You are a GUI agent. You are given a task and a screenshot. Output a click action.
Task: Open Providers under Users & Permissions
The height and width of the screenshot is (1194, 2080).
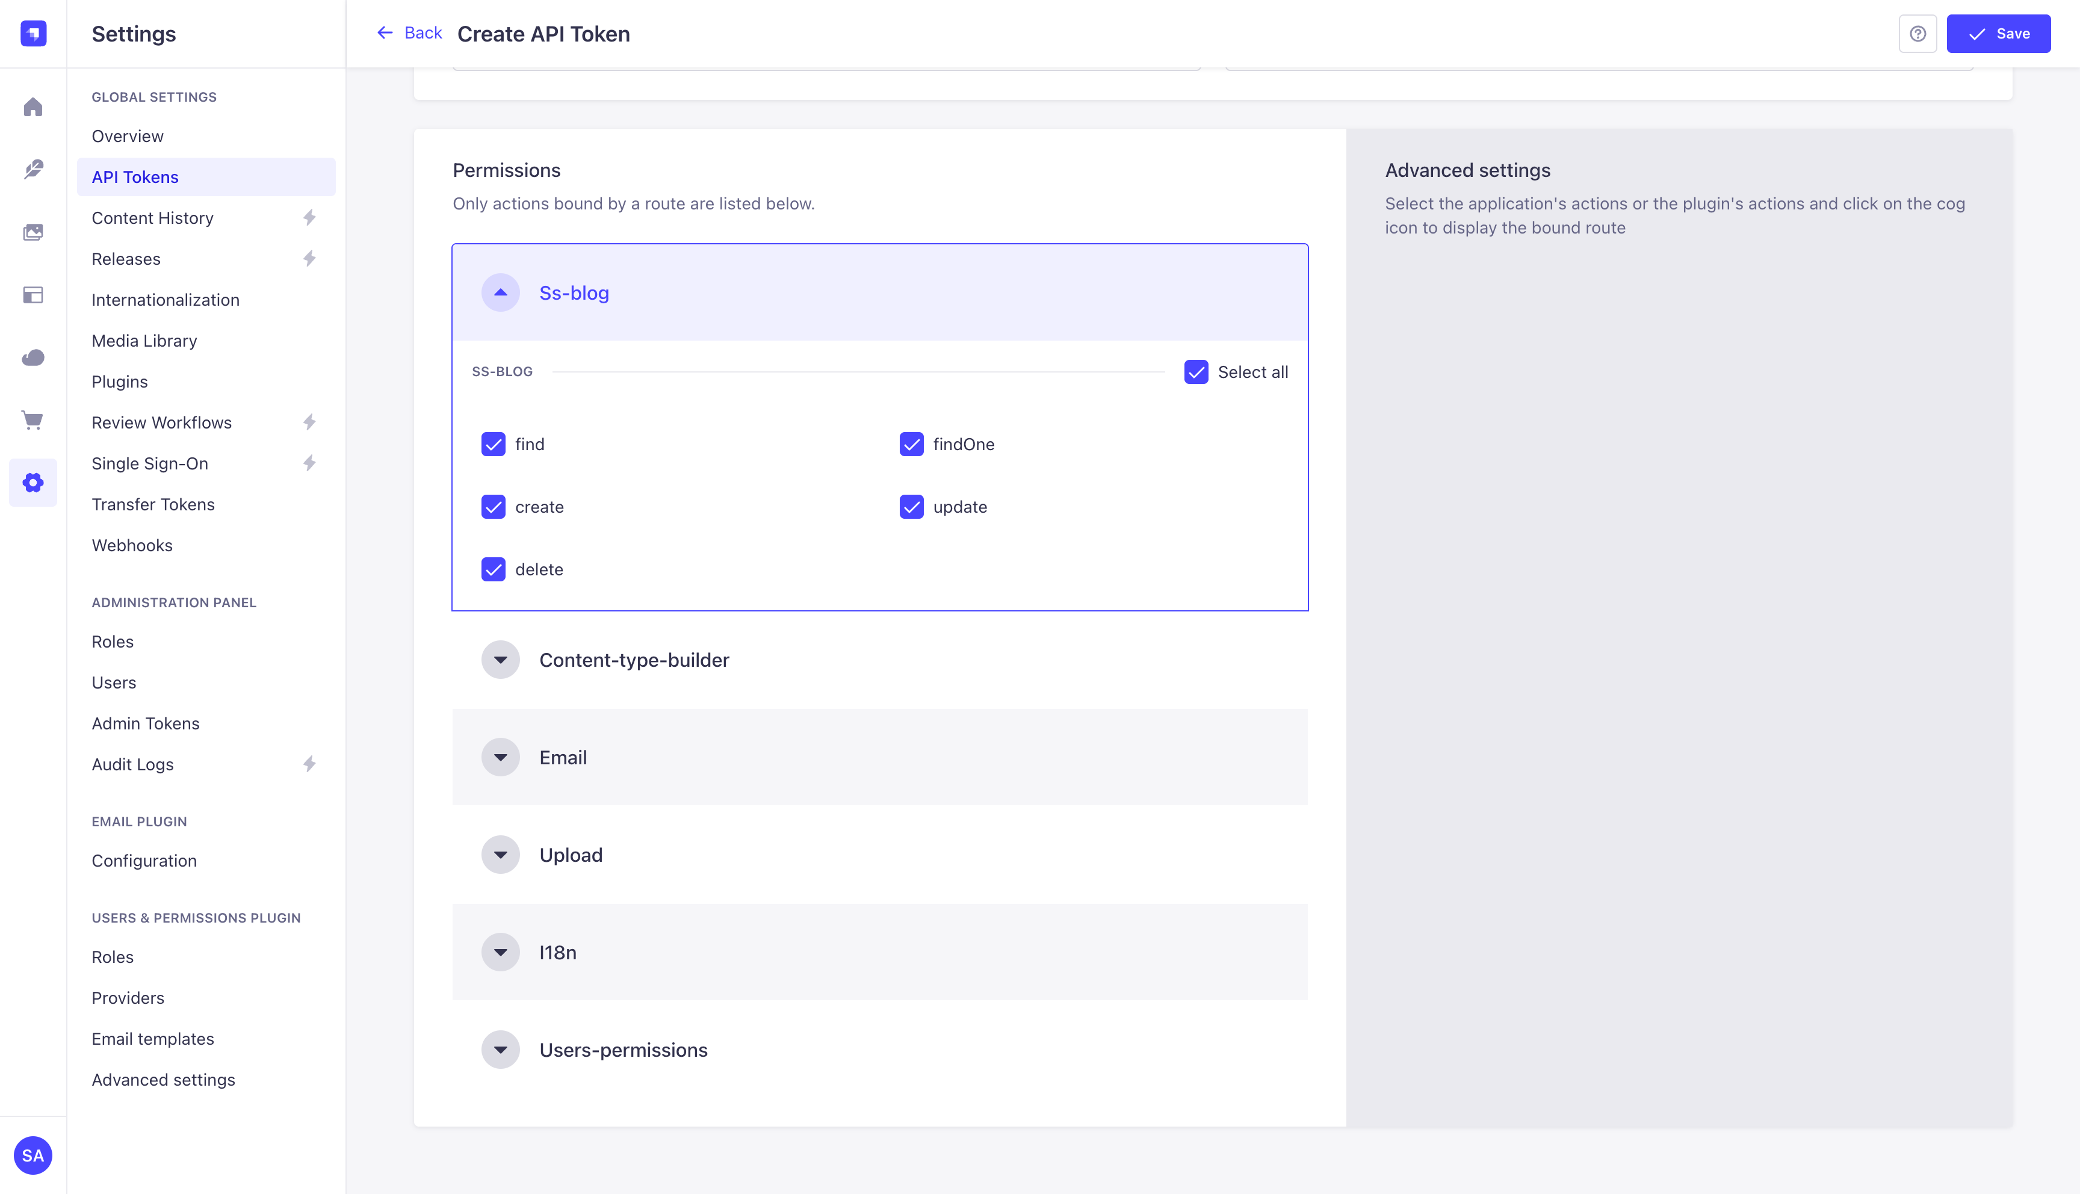(x=206, y=998)
